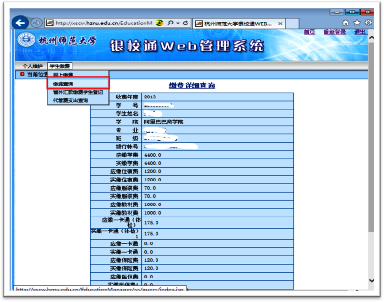This screenshot has width=384, height=302.
Task: Click the 退出 logout link
Action: pos(360,32)
